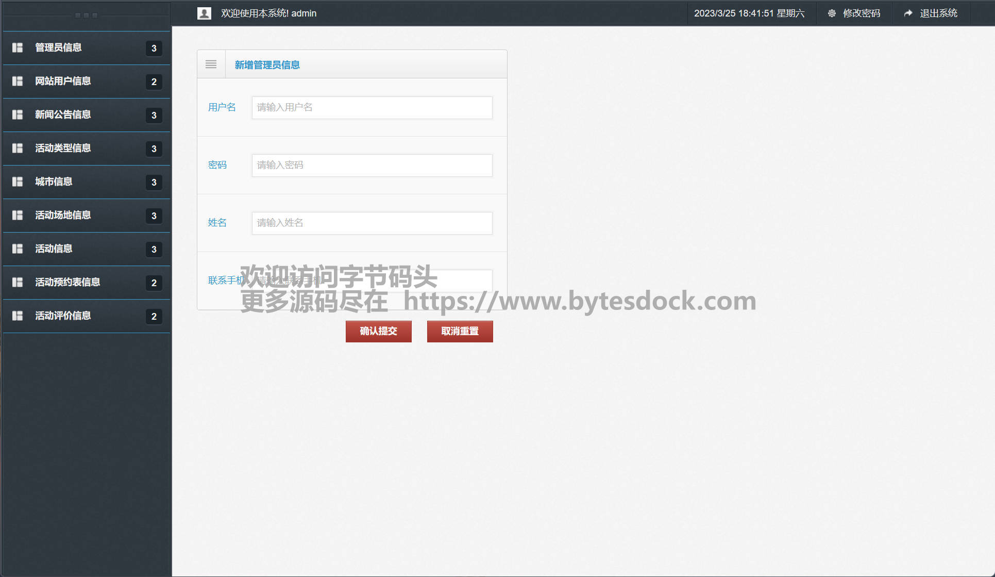Click the grid icon beside 管理员信息

[x=18, y=47]
